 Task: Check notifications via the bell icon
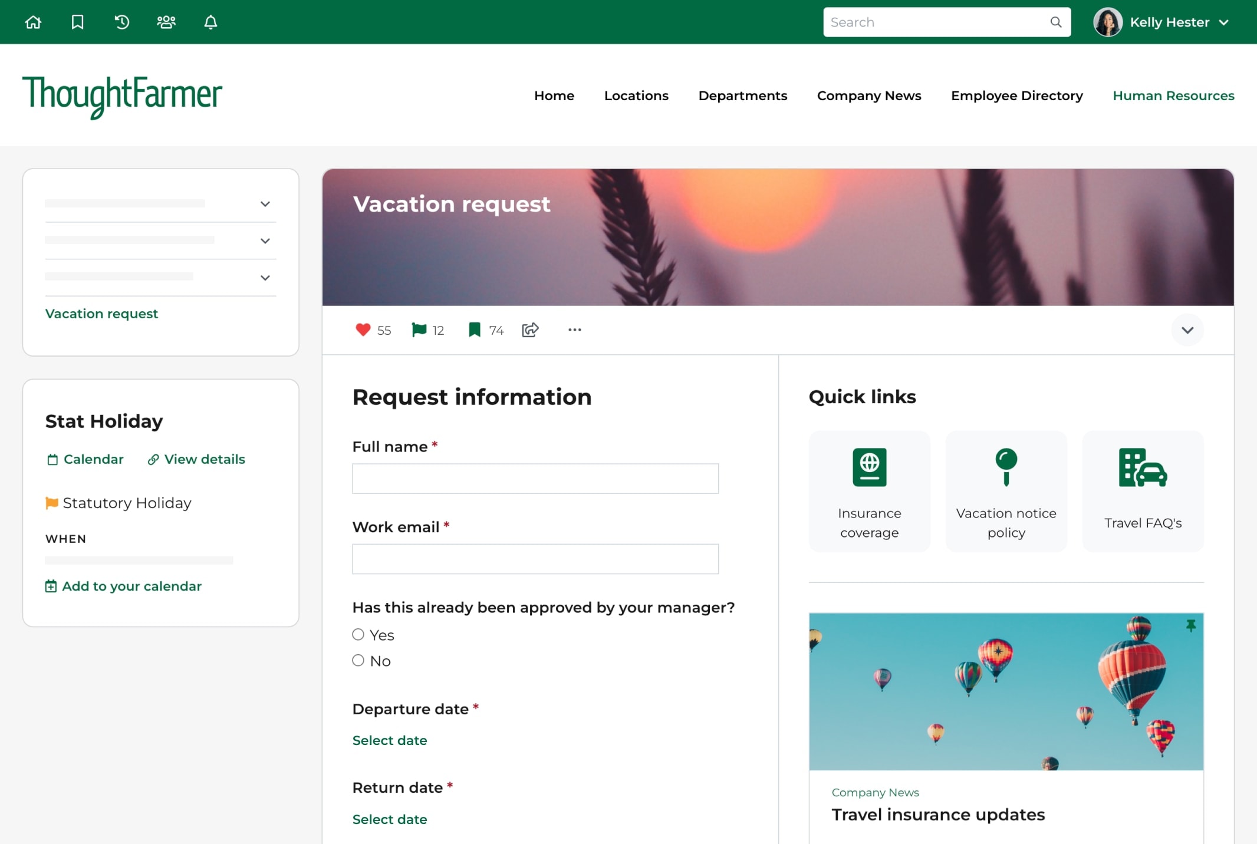(x=210, y=22)
